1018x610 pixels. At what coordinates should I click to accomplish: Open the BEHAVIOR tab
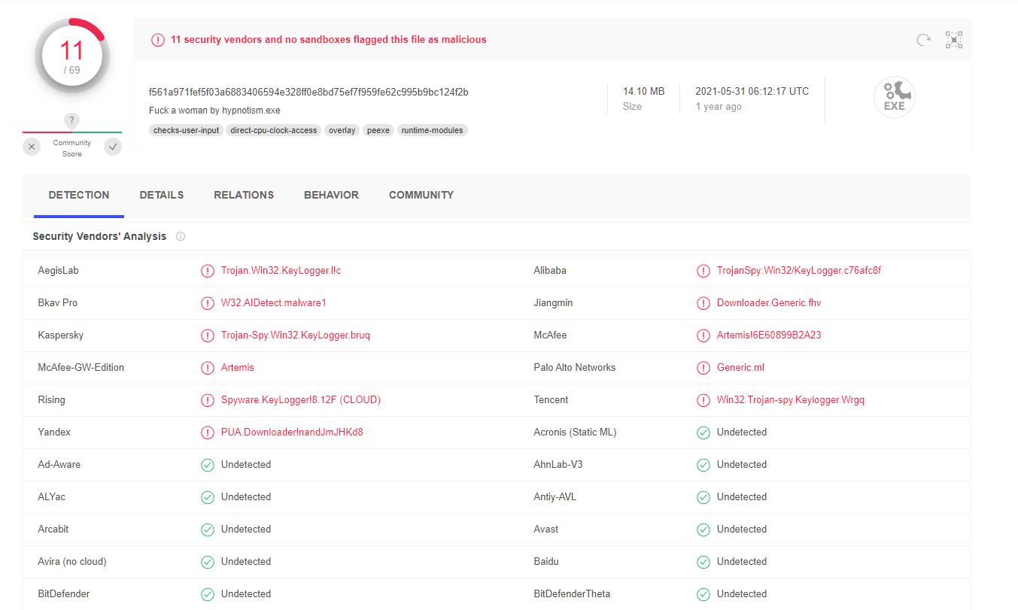tap(331, 195)
